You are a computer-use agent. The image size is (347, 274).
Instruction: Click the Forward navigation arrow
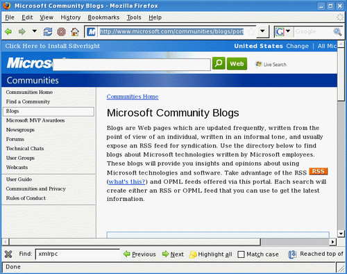pos(22,31)
